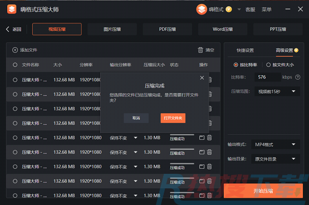Screen dimensions: 309x205
Task: Open the 菜单 menu
Action: click(267, 9)
